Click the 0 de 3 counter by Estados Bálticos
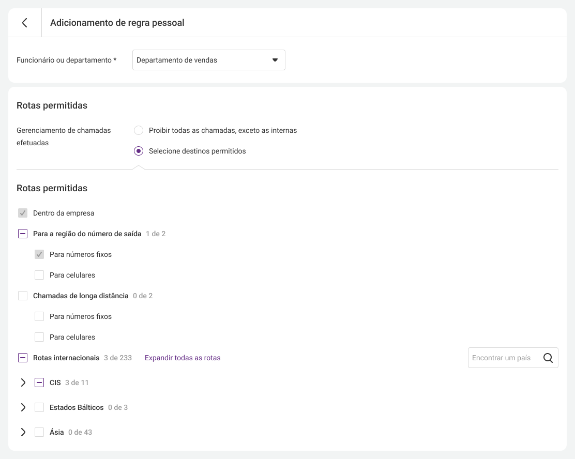Image resolution: width=575 pixels, height=459 pixels. [x=118, y=407]
